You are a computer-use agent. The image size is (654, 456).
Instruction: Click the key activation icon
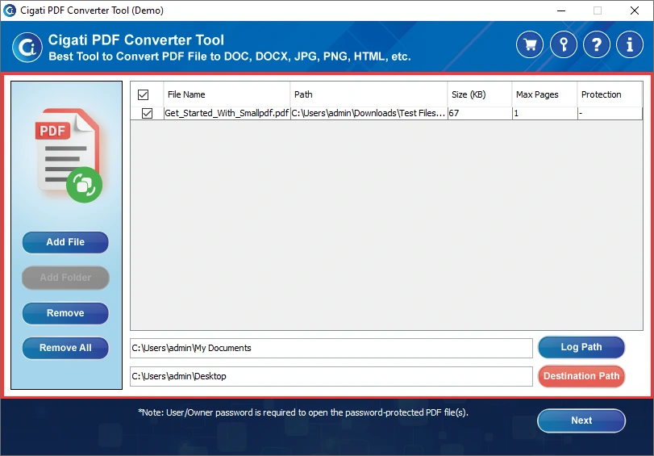point(563,44)
